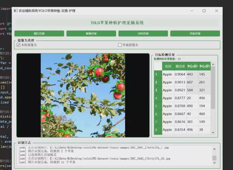Sort by the 类别 column header

168,66
